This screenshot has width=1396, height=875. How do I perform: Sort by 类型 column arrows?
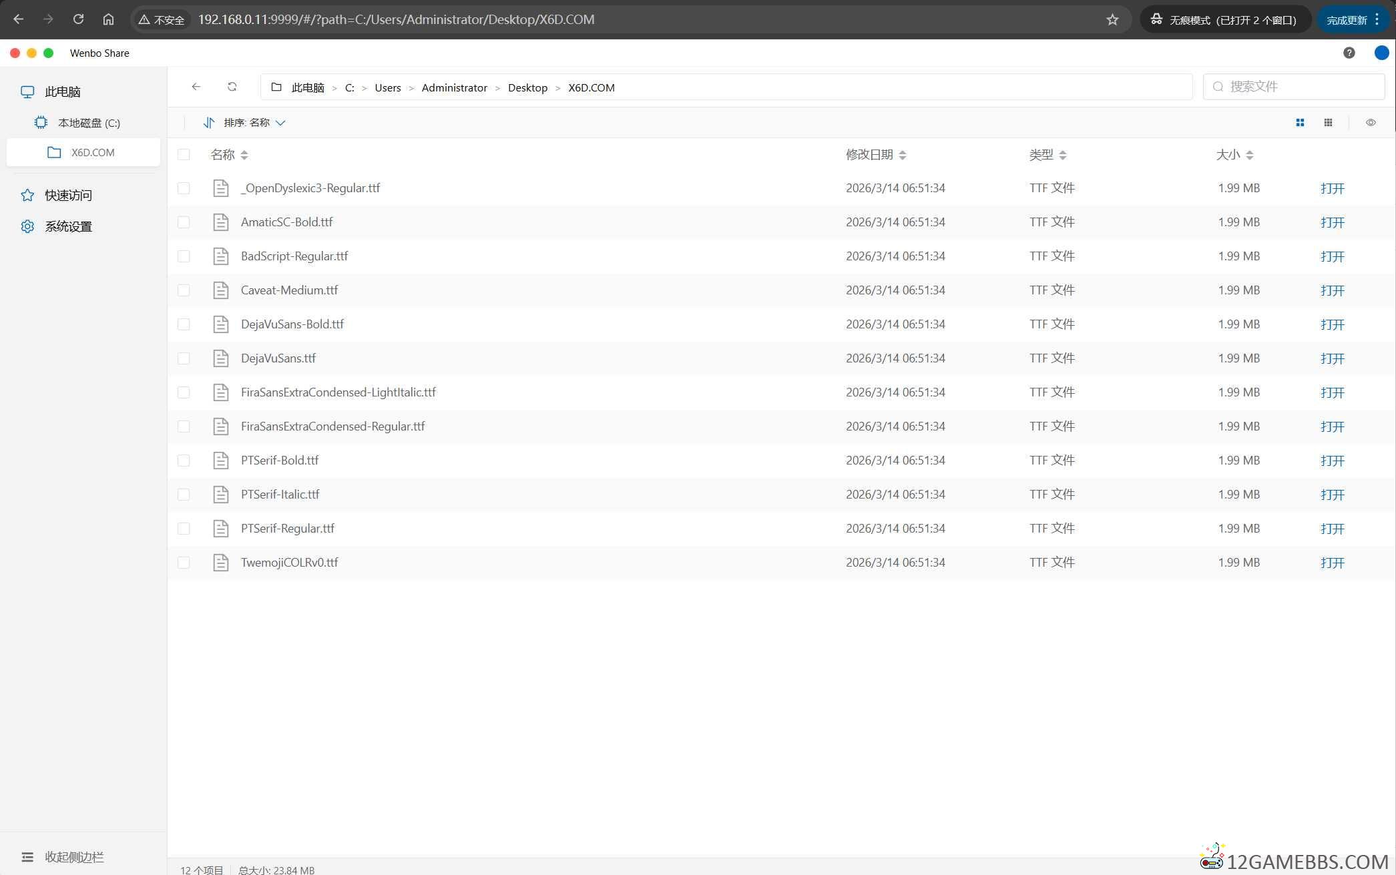[x=1063, y=155]
